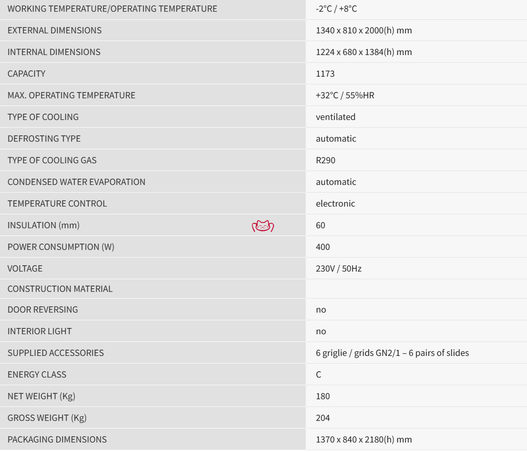The image size is (527, 452).
Task: Select the DOOR REVERSING no value
Action: pos(321,310)
